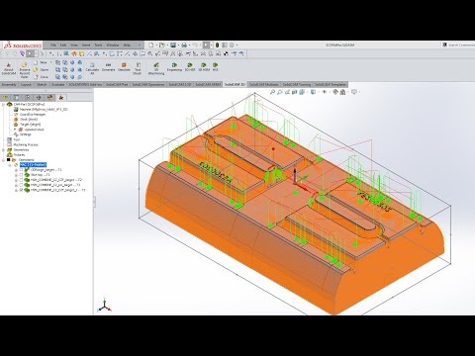475x356 pixels.
Task: Click the Zoom to Area icon in the view toolbar
Action: pyautogui.click(x=280, y=92)
